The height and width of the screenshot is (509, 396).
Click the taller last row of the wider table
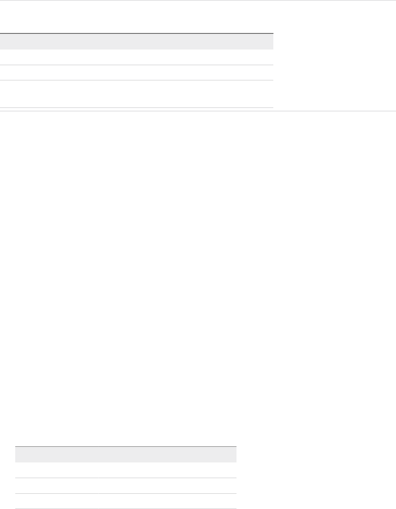(137, 94)
